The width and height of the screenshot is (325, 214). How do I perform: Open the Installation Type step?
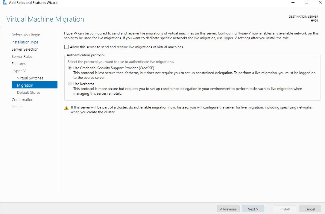[25, 42]
